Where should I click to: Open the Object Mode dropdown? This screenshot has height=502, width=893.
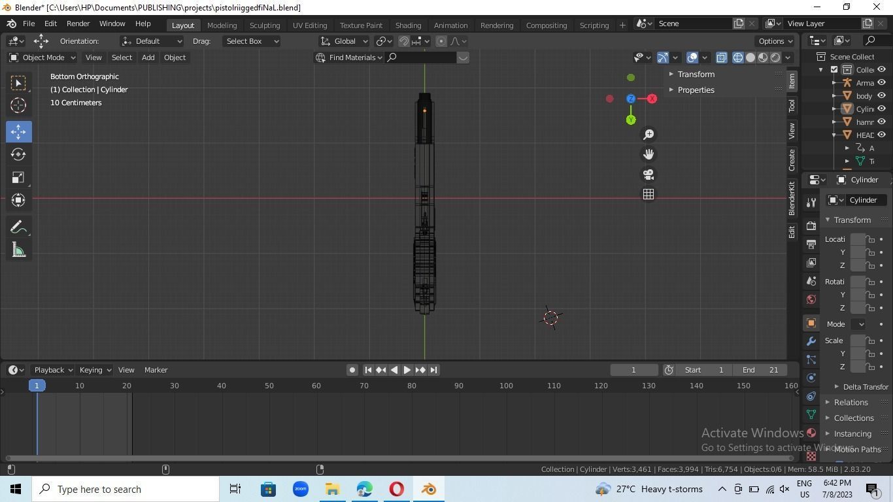pos(42,58)
